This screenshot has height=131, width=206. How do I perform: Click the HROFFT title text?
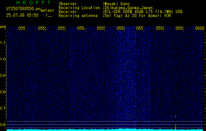tap(33, 3)
